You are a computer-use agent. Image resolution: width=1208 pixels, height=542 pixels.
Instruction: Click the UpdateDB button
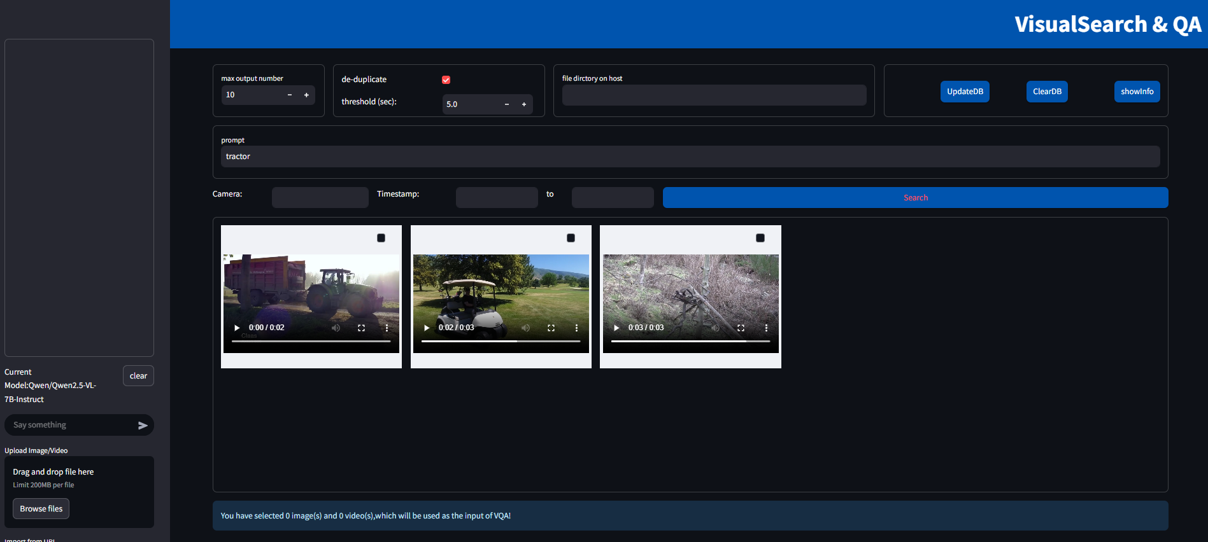coord(964,92)
